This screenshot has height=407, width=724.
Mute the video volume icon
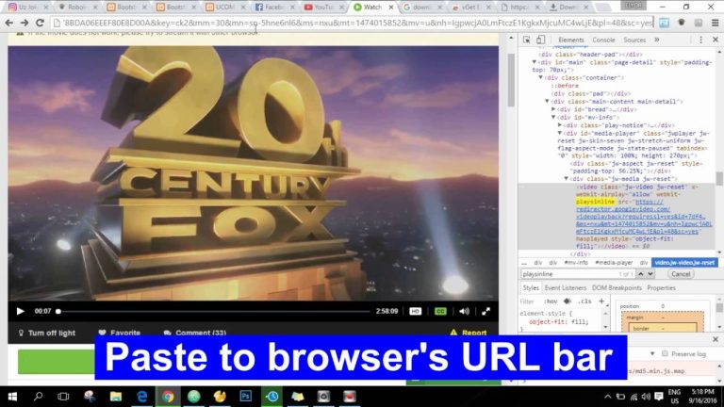pyautogui.click(x=464, y=311)
